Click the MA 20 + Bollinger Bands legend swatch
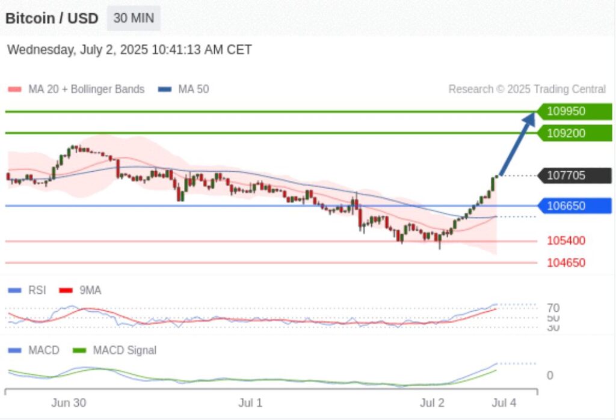This screenshot has height=420, width=616. (x=14, y=90)
